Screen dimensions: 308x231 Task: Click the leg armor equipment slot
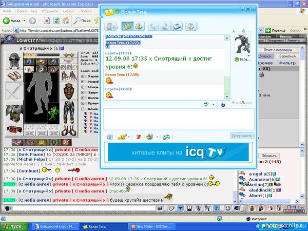point(69,112)
